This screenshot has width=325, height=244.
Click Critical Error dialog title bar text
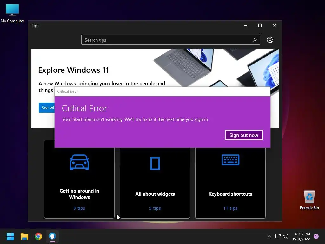pyautogui.click(x=67, y=91)
